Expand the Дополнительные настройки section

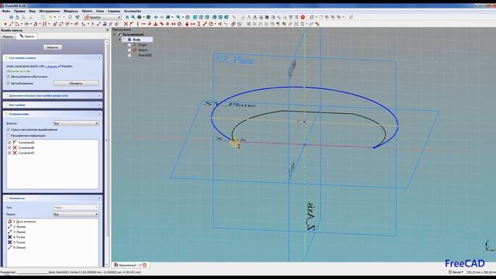(x=99, y=95)
